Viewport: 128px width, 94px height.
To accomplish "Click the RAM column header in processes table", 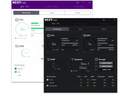I will [x=92, y=76].
